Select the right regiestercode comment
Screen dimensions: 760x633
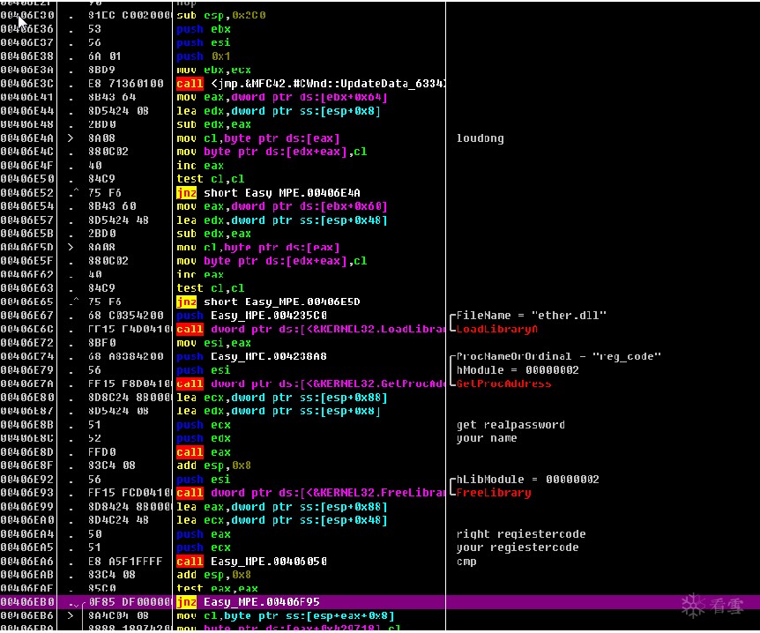(x=520, y=534)
